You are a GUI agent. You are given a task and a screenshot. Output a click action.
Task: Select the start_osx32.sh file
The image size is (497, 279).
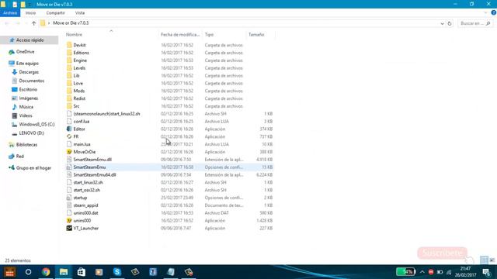point(86,190)
